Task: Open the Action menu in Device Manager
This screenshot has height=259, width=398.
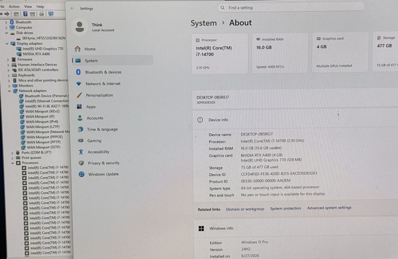Action: pyautogui.click(x=14, y=6)
